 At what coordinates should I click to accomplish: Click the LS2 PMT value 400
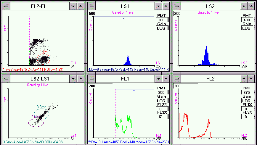point(246,20)
